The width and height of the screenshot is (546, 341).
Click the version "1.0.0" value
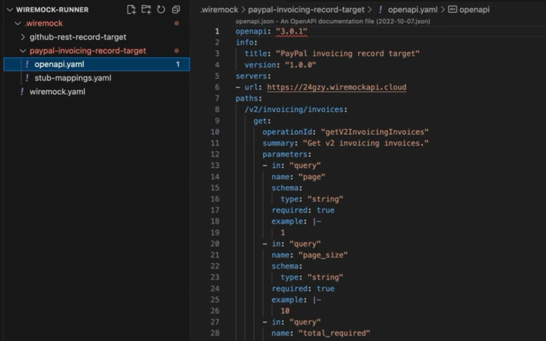[301, 65]
